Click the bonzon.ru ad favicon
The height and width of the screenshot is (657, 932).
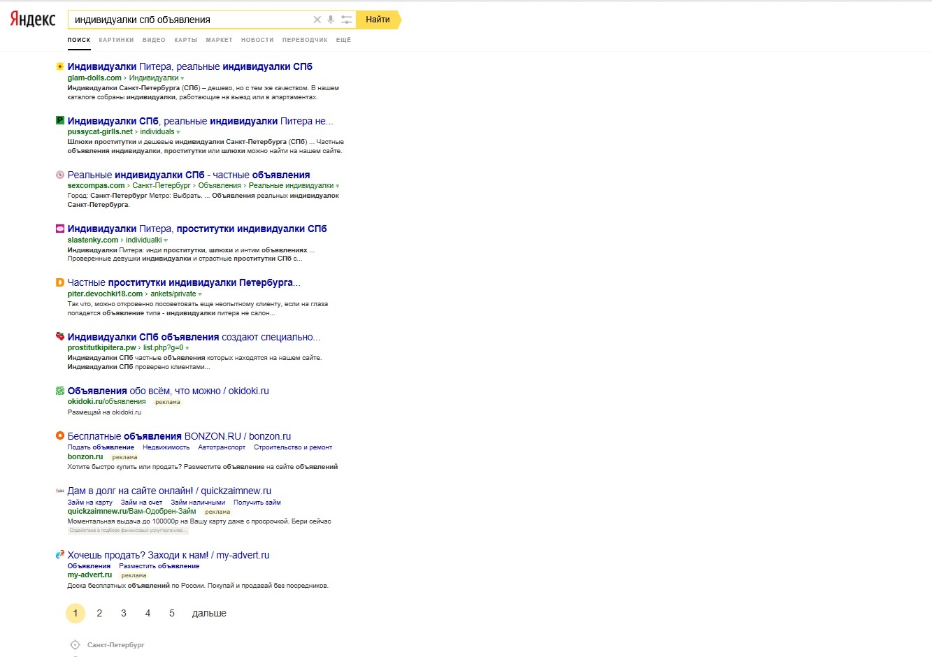[60, 435]
